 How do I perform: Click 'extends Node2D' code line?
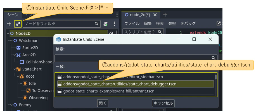[206, 33]
